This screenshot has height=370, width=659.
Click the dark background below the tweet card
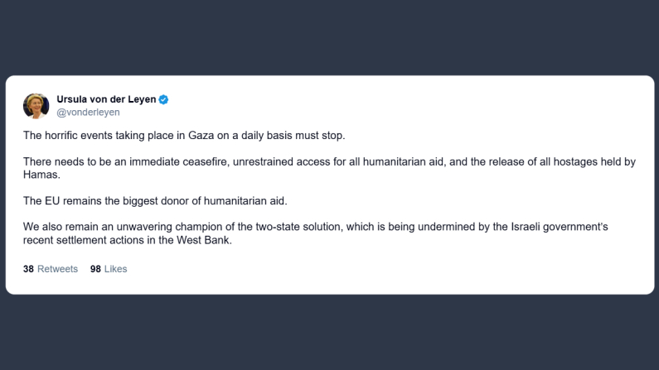coord(329,331)
